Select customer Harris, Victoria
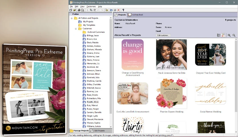238x137 pixels. pos(93,60)
